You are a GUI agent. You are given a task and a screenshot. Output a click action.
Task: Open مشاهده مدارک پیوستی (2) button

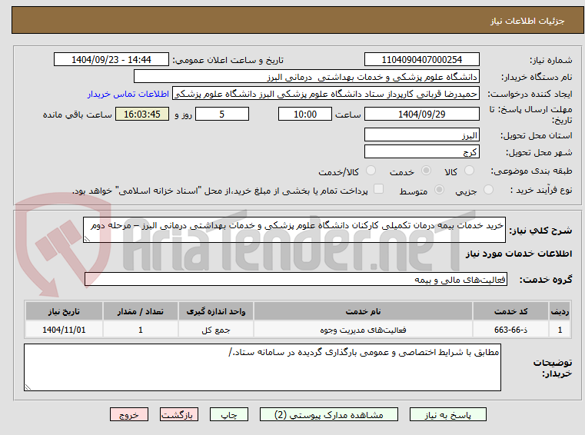[329, 414]
